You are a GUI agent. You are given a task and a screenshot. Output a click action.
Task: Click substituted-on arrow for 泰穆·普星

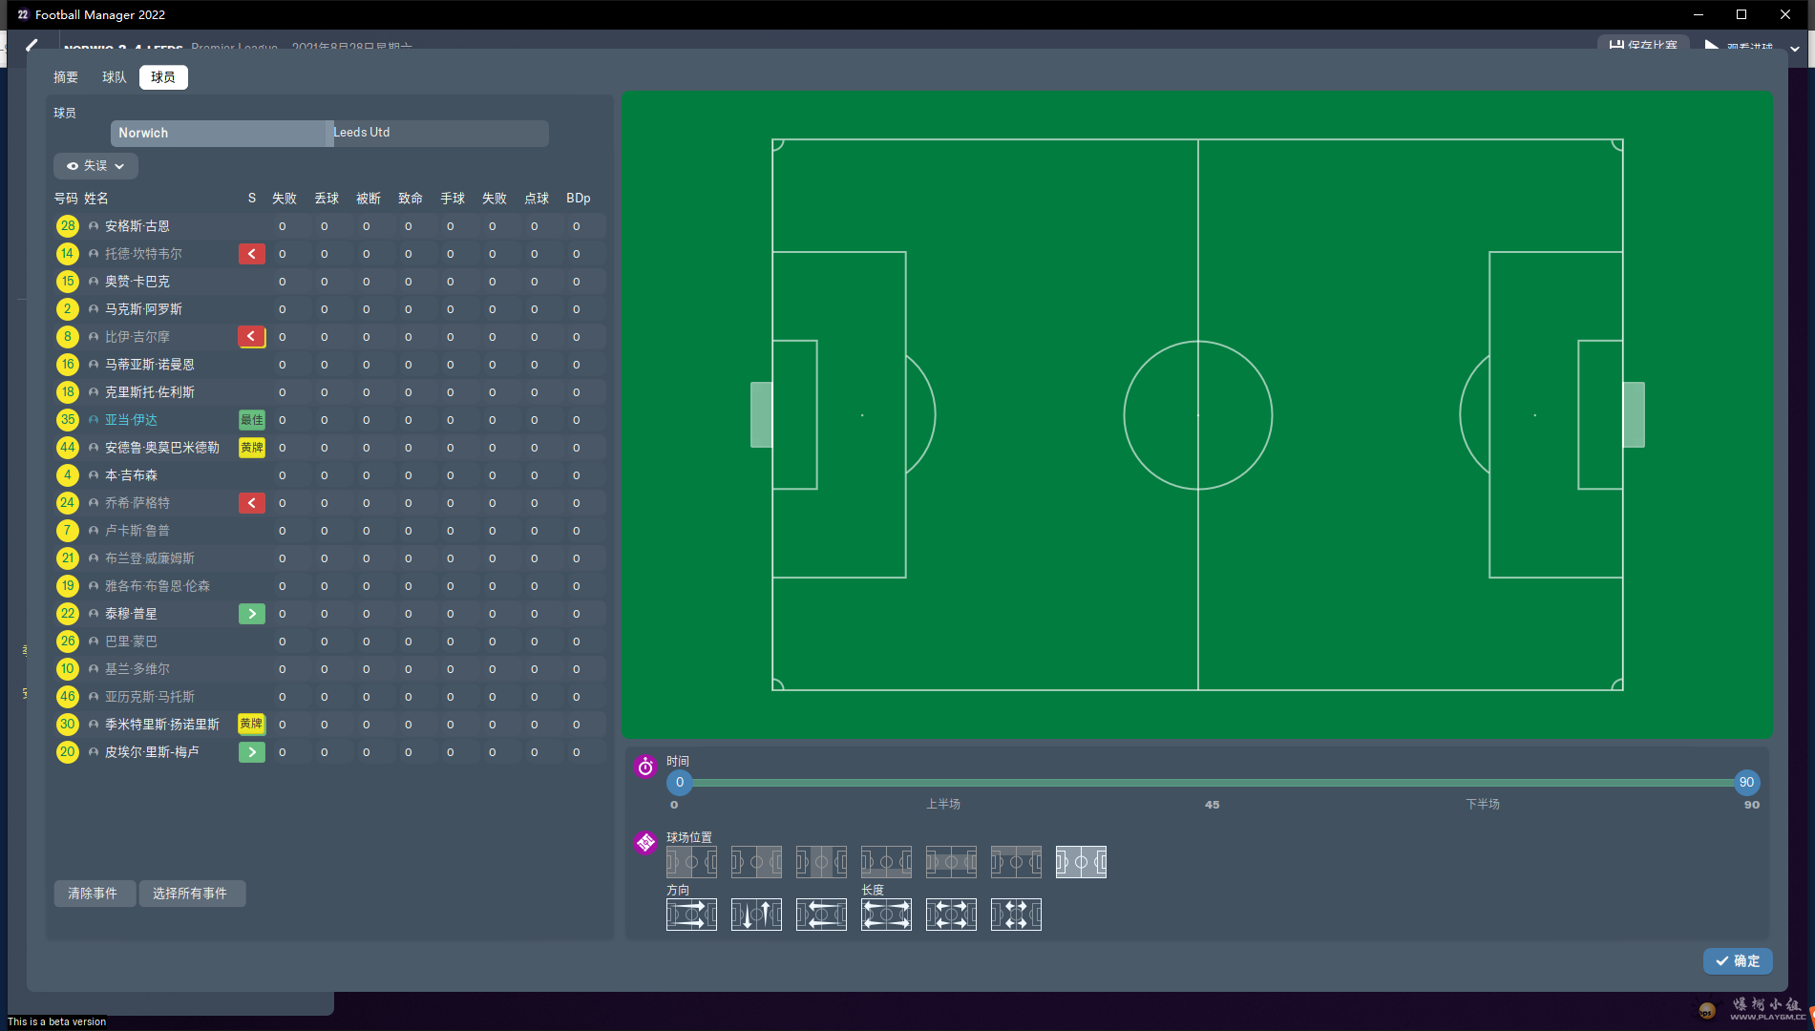(251, 614)
